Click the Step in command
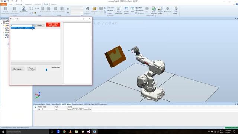Viewport: 238px width, 134px height. pyautogui.click(x=139, y=8)
